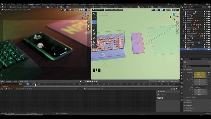
Task: Jump to the timeline end frame button
Action: 97,81
